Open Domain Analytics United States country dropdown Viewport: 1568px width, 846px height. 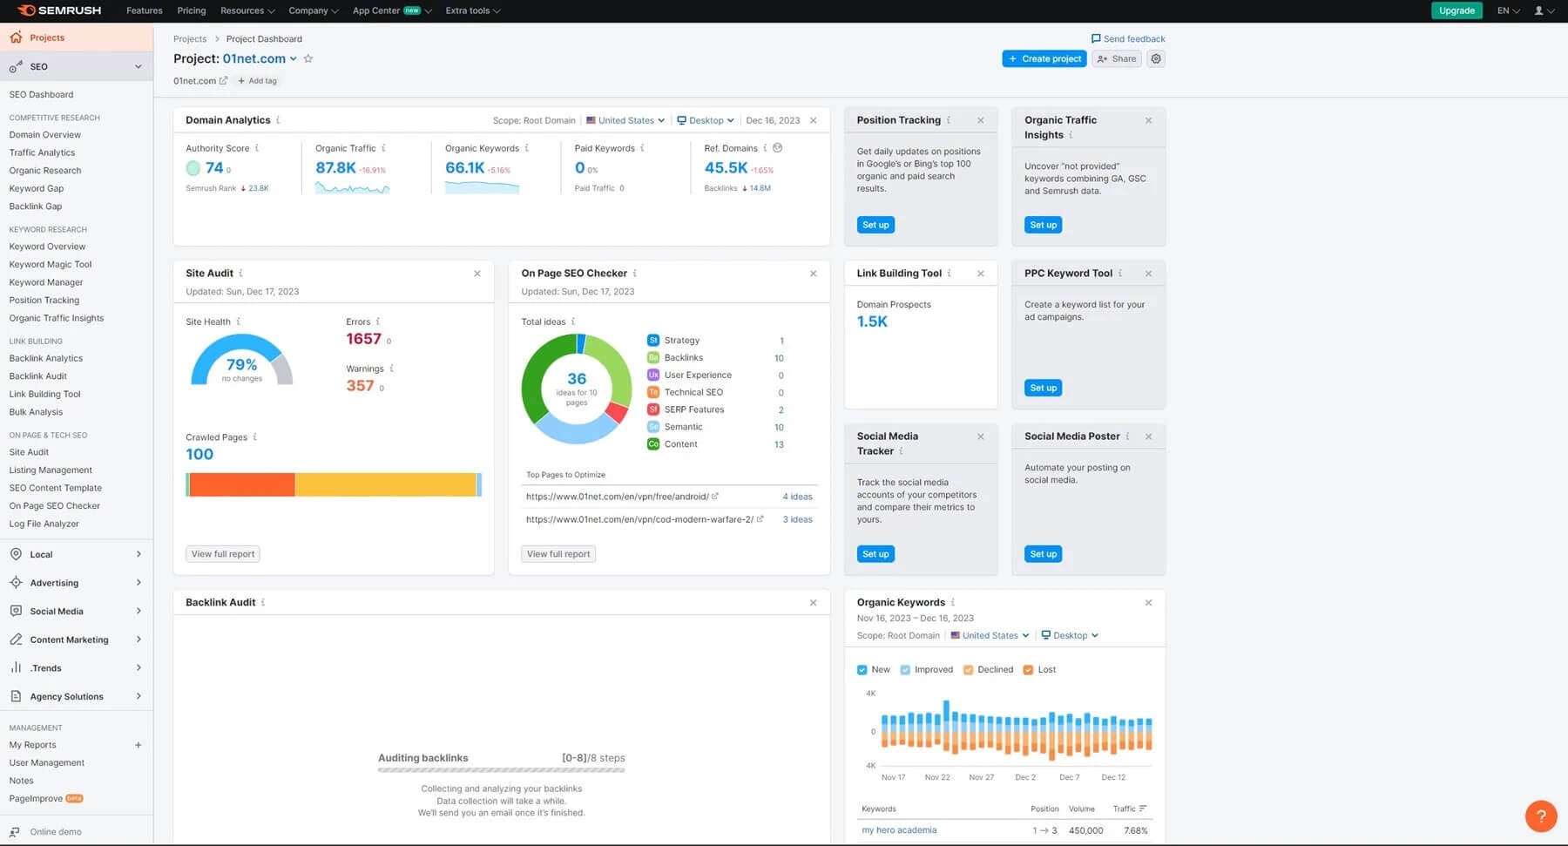[x=625, y=120]
